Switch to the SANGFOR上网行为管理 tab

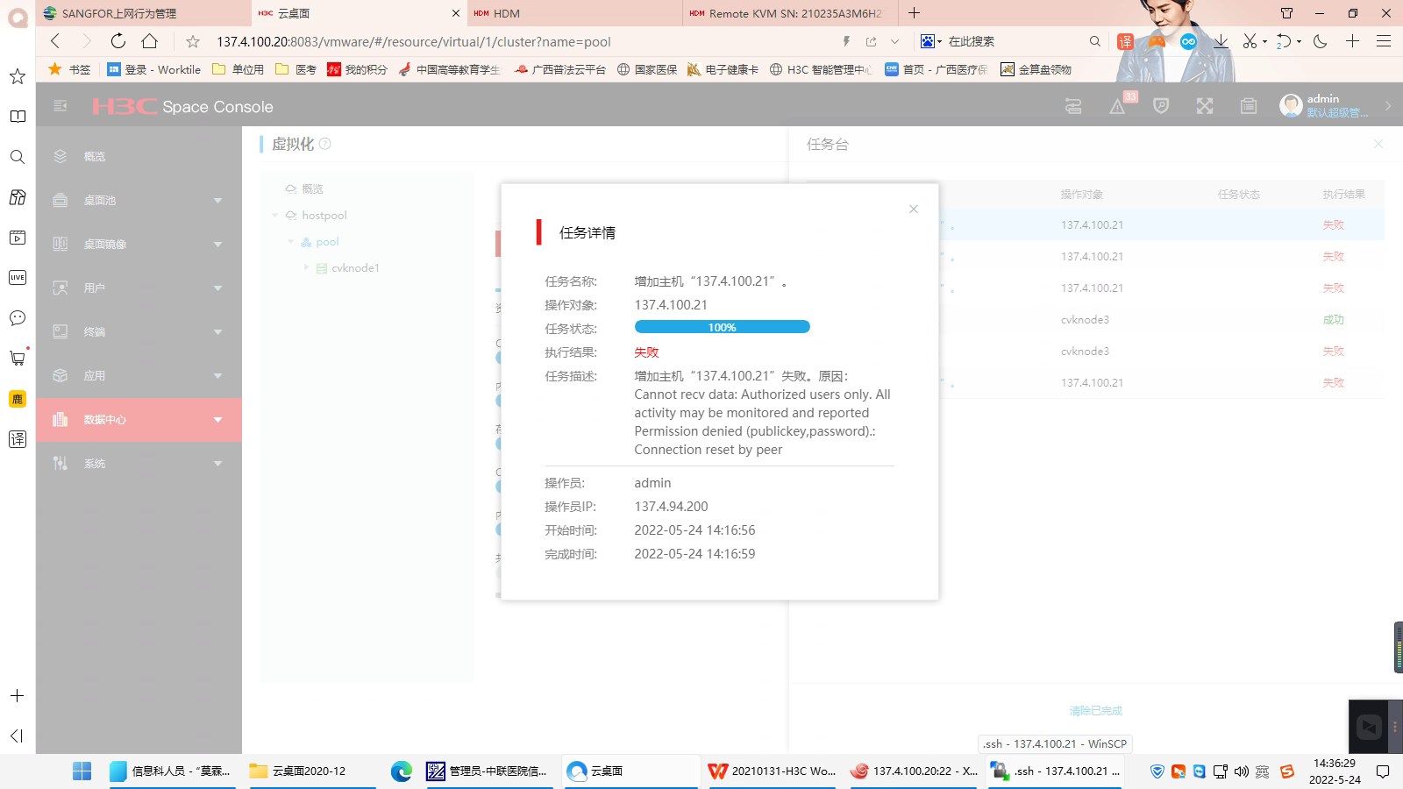(143, 13)
